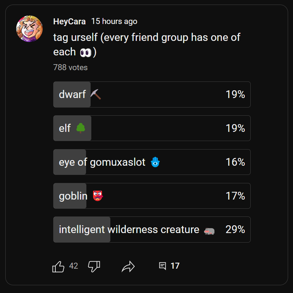293x293 pixels.
Task: Open HeyCara's profile avatar
Action: coord(30,29)
